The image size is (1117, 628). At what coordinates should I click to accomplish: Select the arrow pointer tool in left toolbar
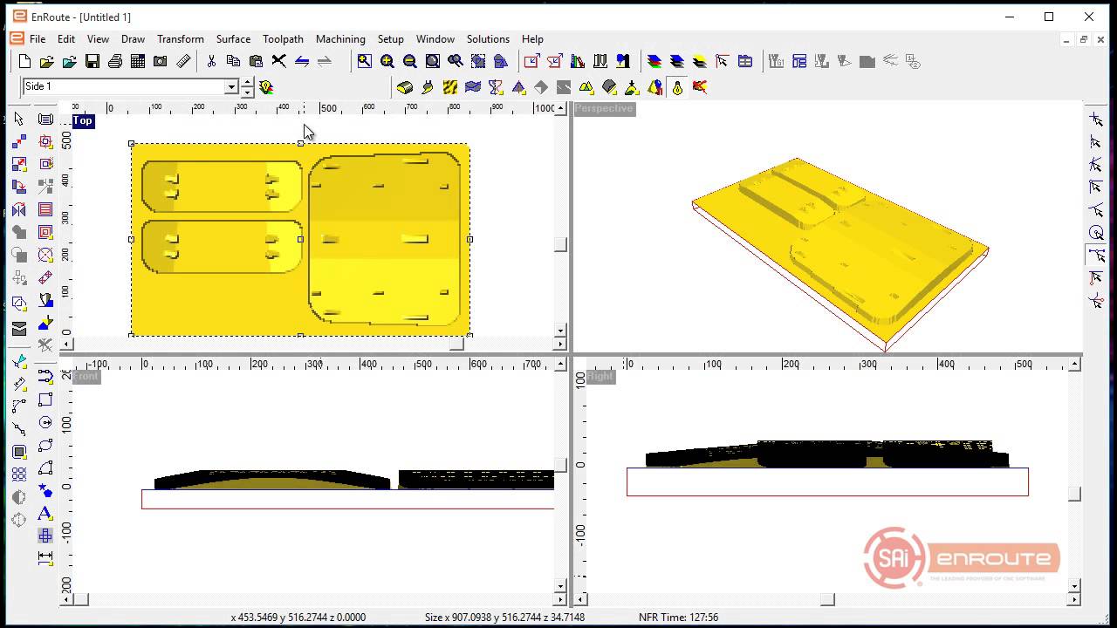[19, 119]
